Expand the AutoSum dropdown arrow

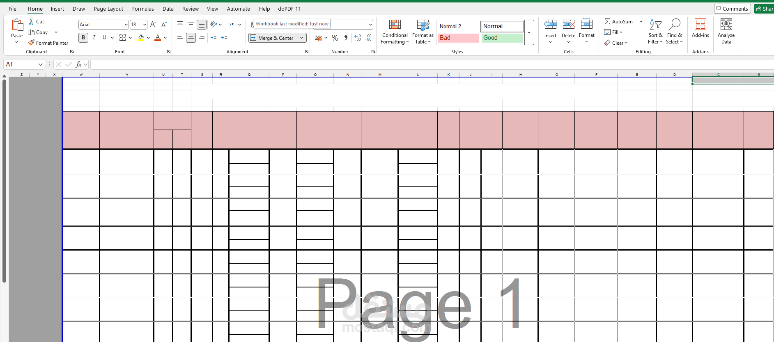(x=641, y=21)
